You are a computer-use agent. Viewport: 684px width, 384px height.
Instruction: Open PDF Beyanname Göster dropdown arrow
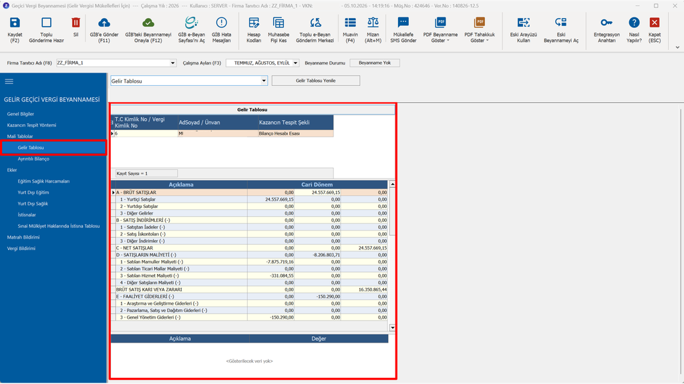[448, 41]
